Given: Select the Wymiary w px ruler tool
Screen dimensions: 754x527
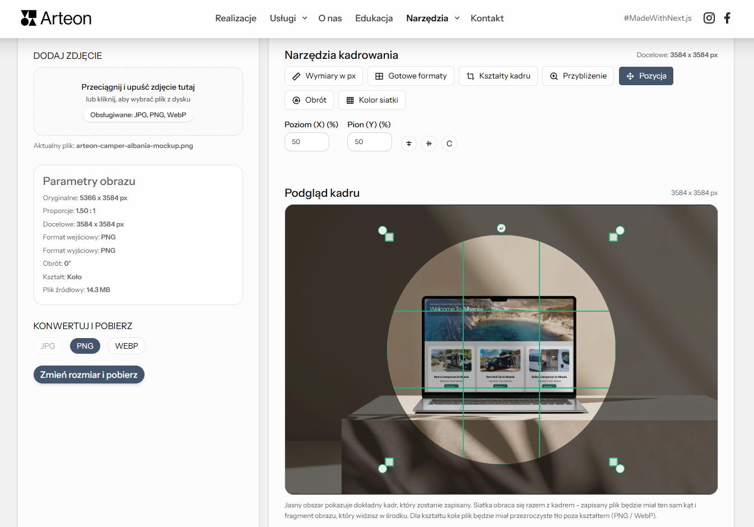Looking at the screenshot, I should (323, 76).
